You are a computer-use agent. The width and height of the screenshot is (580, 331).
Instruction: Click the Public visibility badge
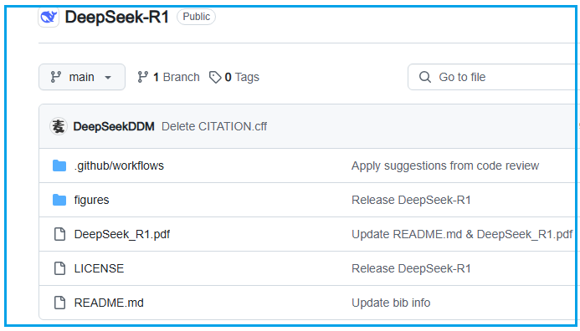click(x=196, y=17)
